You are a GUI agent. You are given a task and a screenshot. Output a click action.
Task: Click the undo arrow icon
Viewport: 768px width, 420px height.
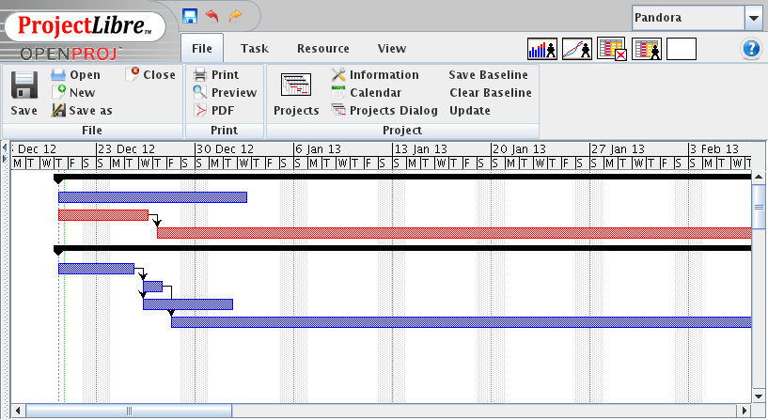(x=212, y=16)
